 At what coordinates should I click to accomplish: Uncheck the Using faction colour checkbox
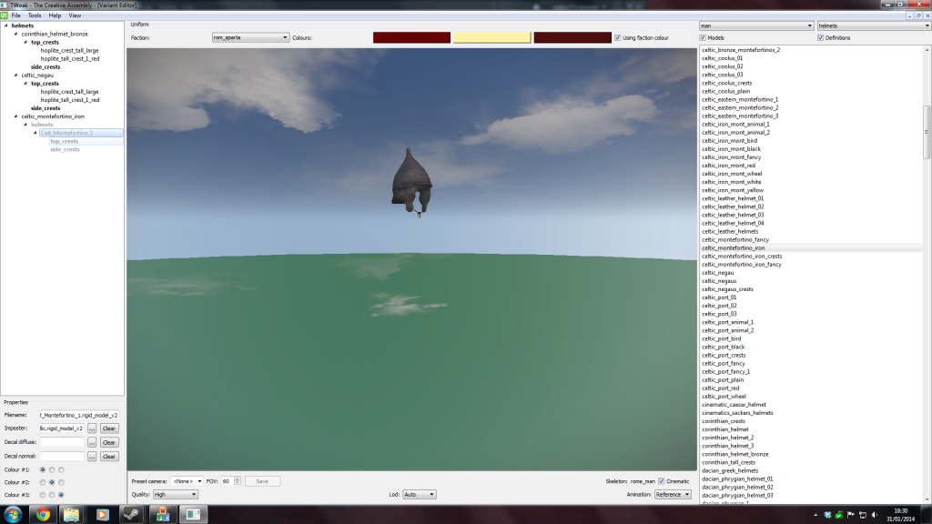coord(619,38)
